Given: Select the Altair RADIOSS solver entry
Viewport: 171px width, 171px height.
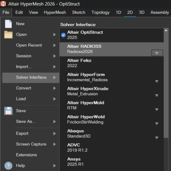Looking at the screenshot, I should coord(112,49).
